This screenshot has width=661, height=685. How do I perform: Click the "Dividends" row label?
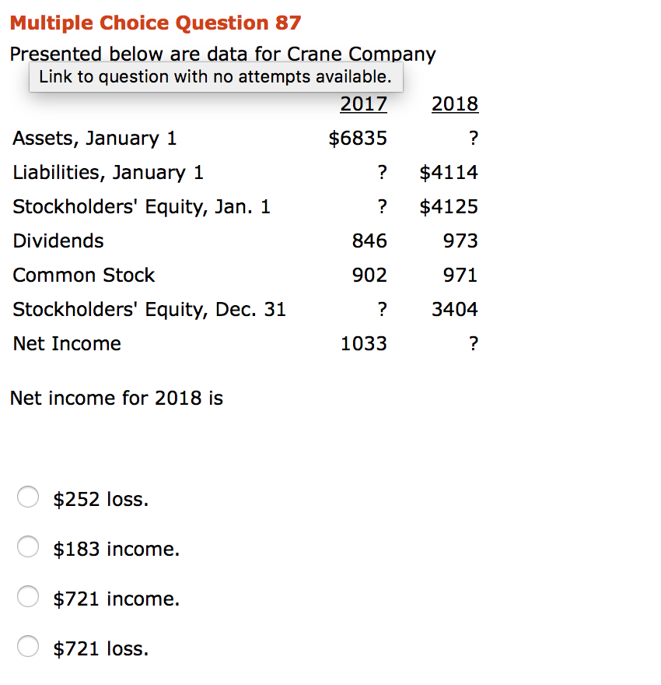[58, 241]
